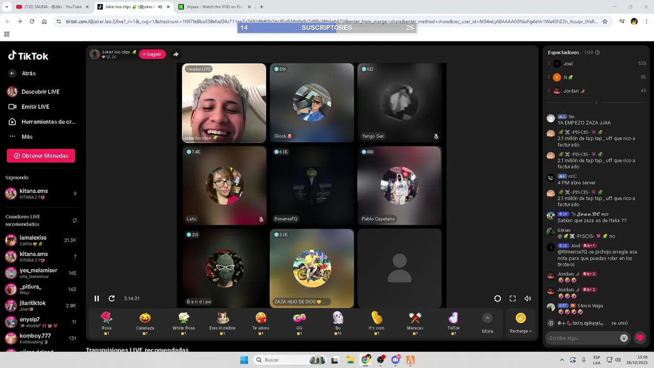Select viewer Jordan in spectators ranking
The width and height of the screenshot is (654, 368).
click(596, 91)
